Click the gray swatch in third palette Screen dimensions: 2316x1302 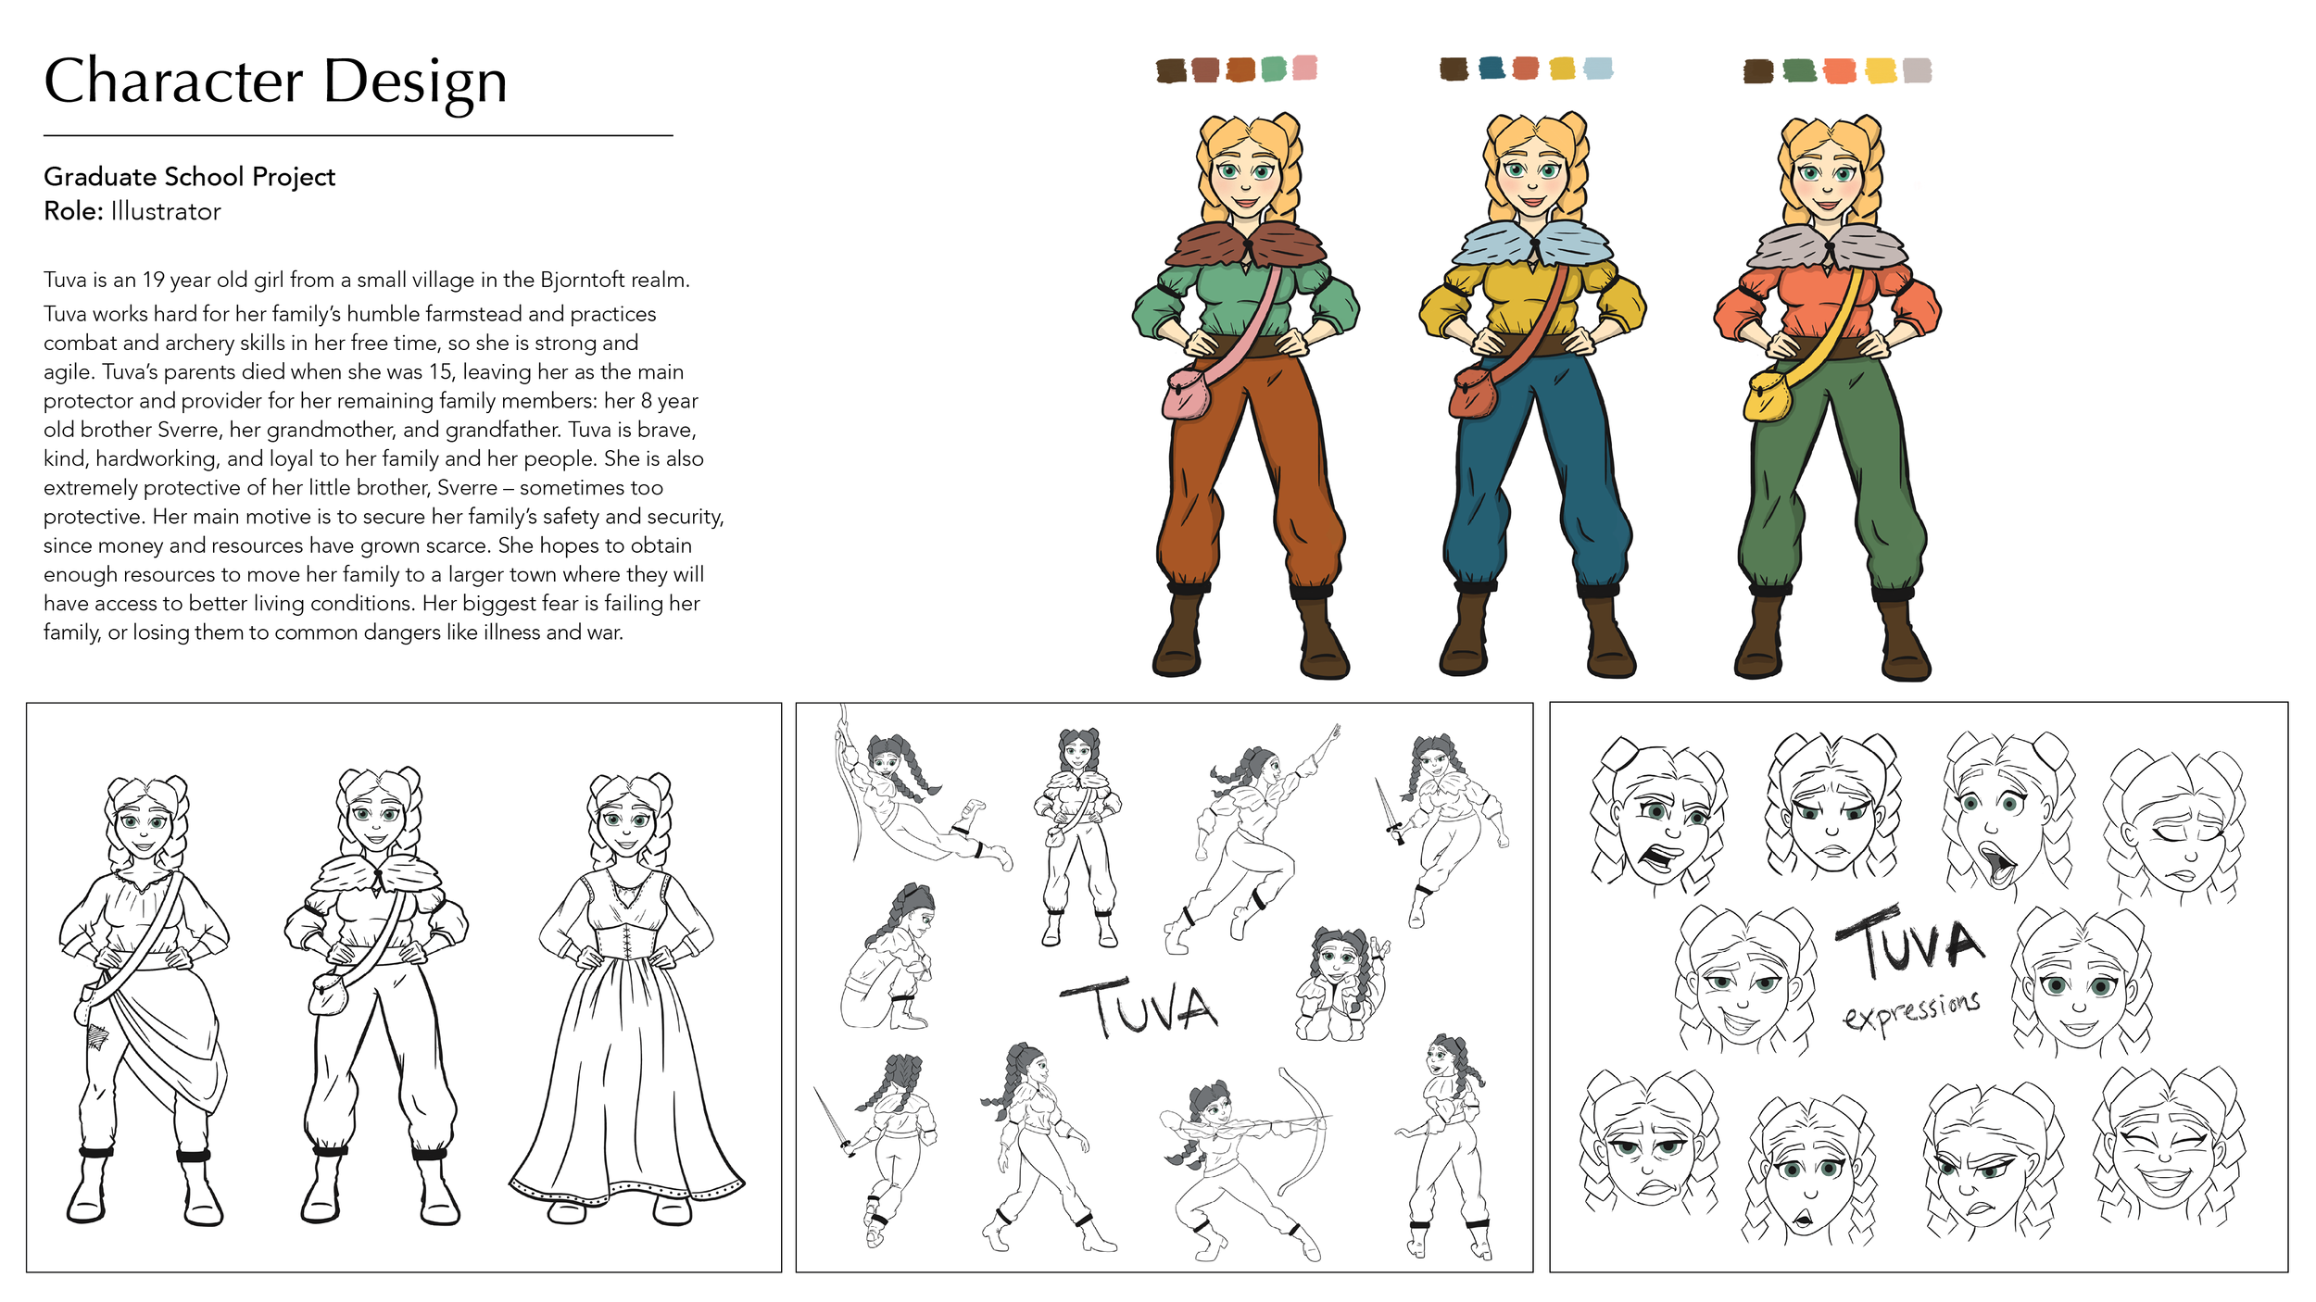pyautogui.click(x=1917, y=70)
